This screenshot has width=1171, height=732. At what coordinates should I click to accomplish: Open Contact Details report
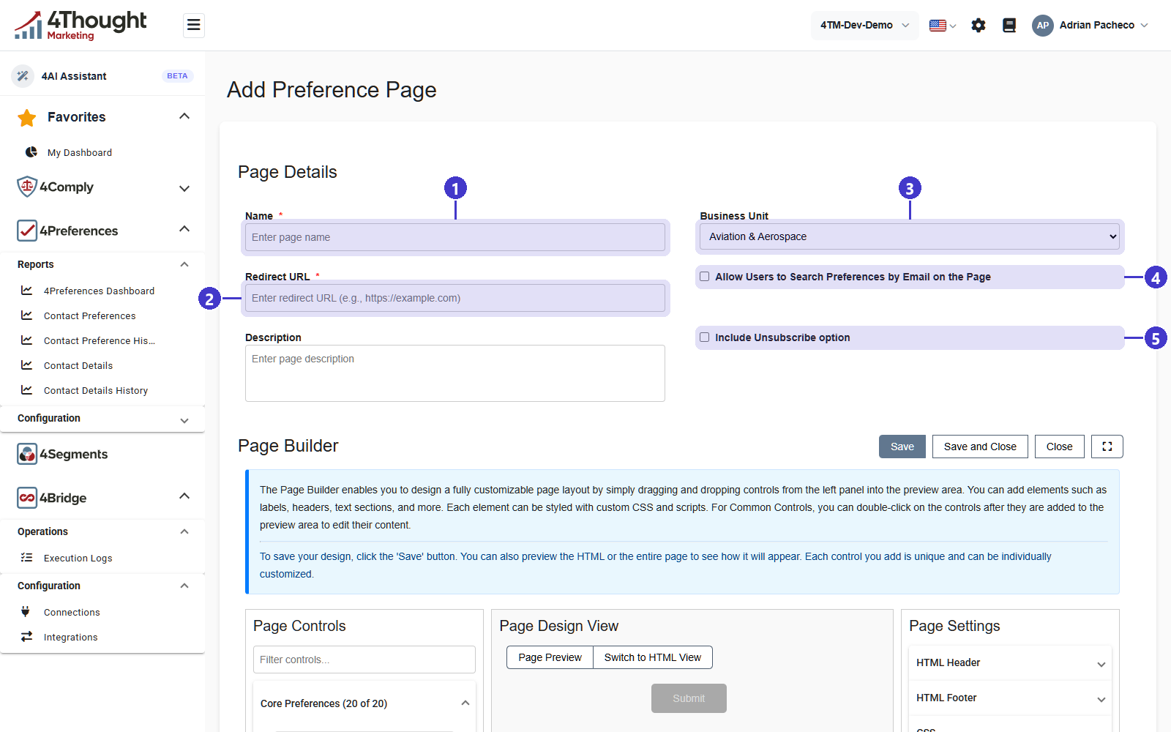[78, 365]
